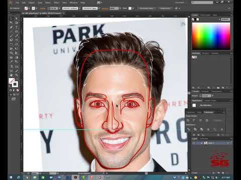Select the Blob Brush tool
Viewport: 241px width, 180px height.
(x=11, y=40)
